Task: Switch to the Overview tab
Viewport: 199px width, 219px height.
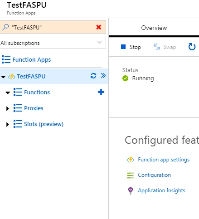Action: [x=154, y=28]
